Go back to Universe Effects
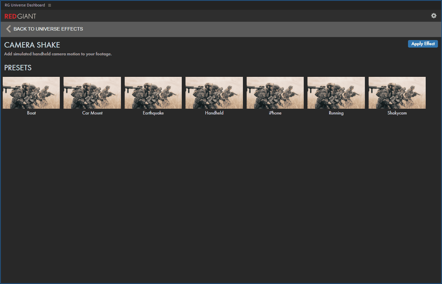 (x=48, y=29)
